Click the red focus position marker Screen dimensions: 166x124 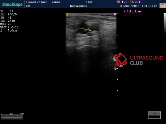pos(117,36)
